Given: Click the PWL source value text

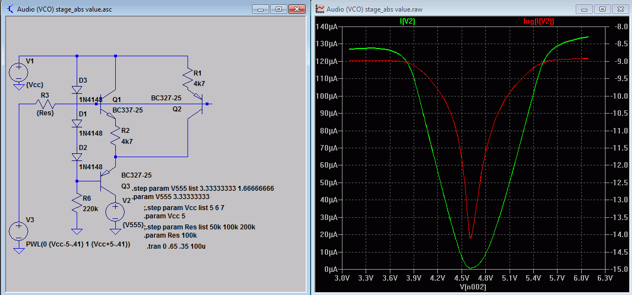Looking at the screenshot, I should (x=78, y=244).
